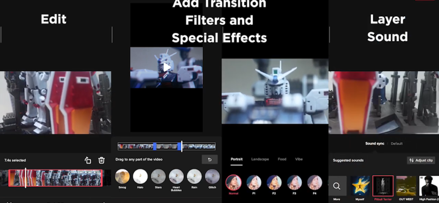This screenshot has height=203, width=439.
Task: Select the OUT WEST sound
Action: pyautogui.click(x=406, y=186)
